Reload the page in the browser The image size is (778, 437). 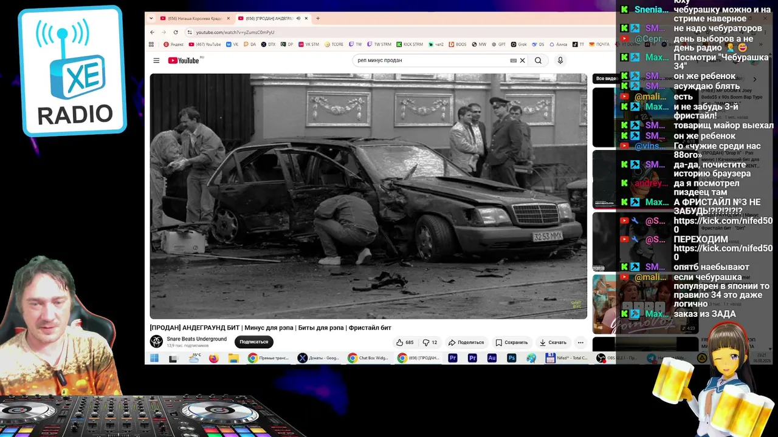click(176, 32)
